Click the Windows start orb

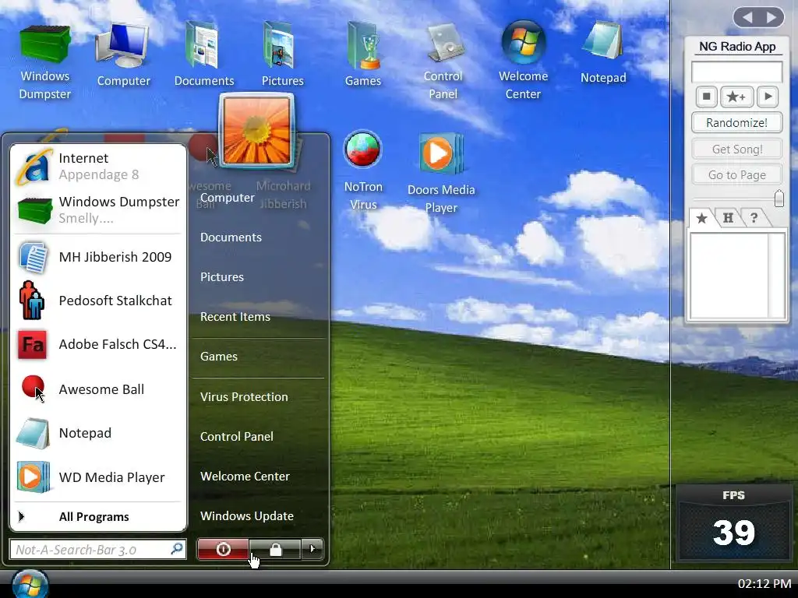click(30, 584)
